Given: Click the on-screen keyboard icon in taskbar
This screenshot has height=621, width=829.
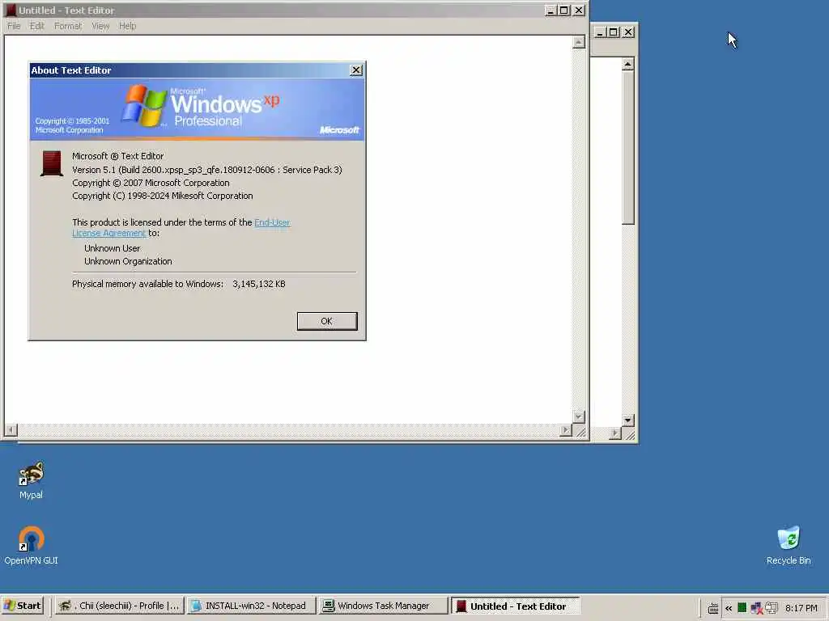Looking at the screenshot, I should click(x=713, y=608).
